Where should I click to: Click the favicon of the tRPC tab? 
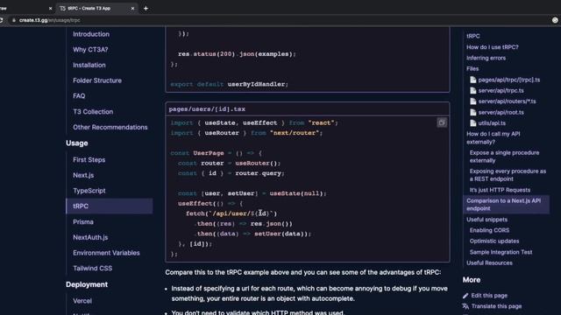62,8
